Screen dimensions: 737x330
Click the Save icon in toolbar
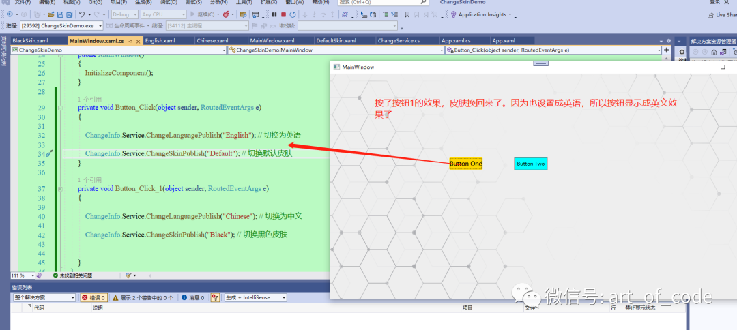click(x=60, y=14)
